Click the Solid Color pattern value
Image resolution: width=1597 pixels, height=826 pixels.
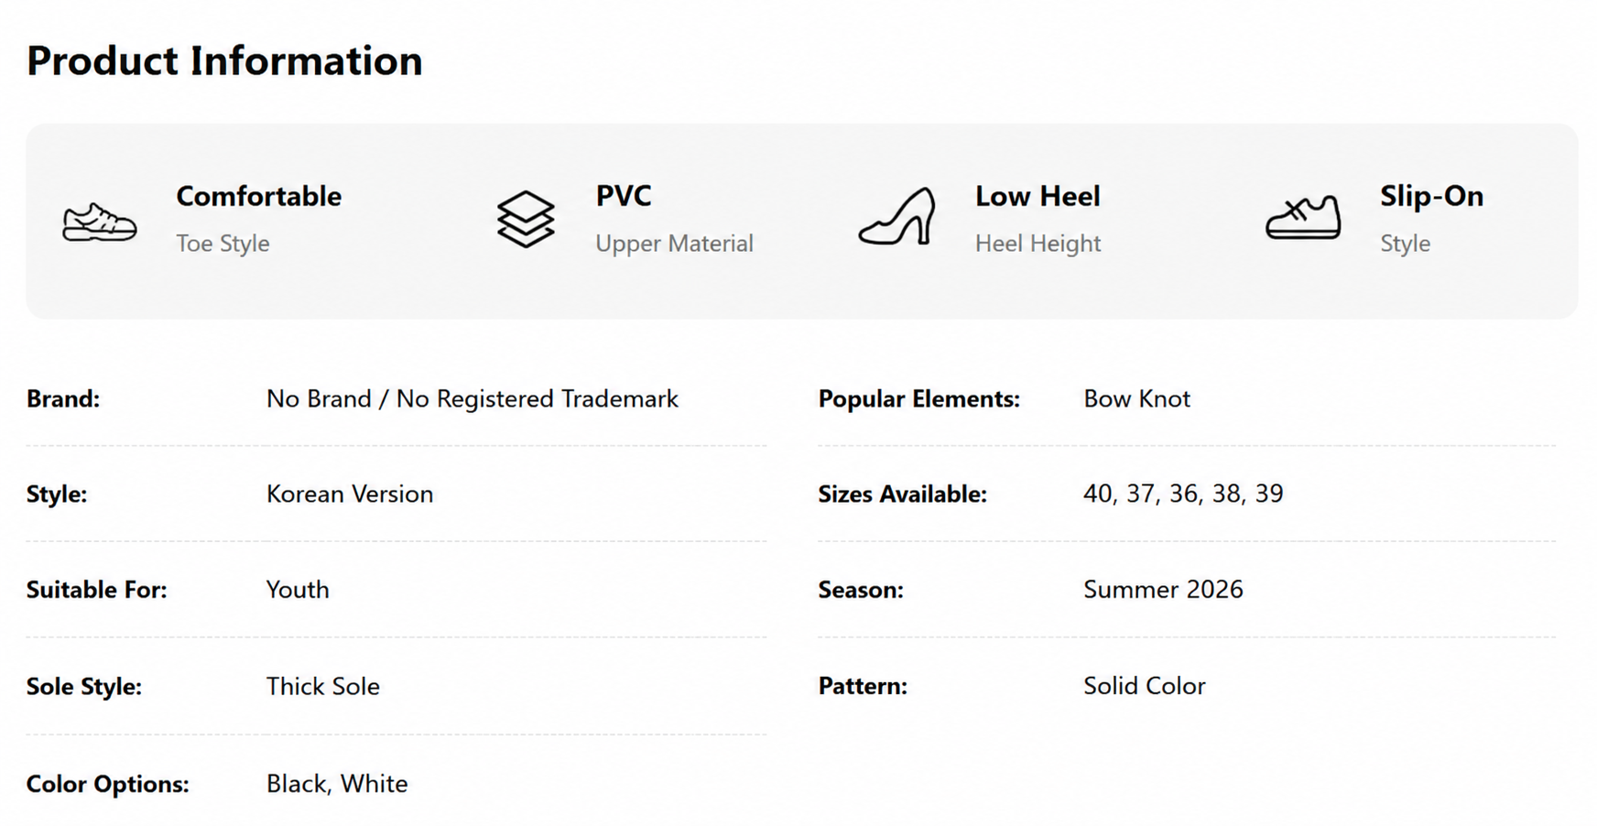[x=1145, y=687]
